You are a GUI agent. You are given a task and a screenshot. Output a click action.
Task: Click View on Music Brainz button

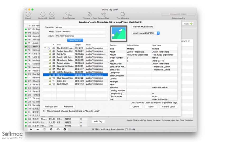[143, 27]
